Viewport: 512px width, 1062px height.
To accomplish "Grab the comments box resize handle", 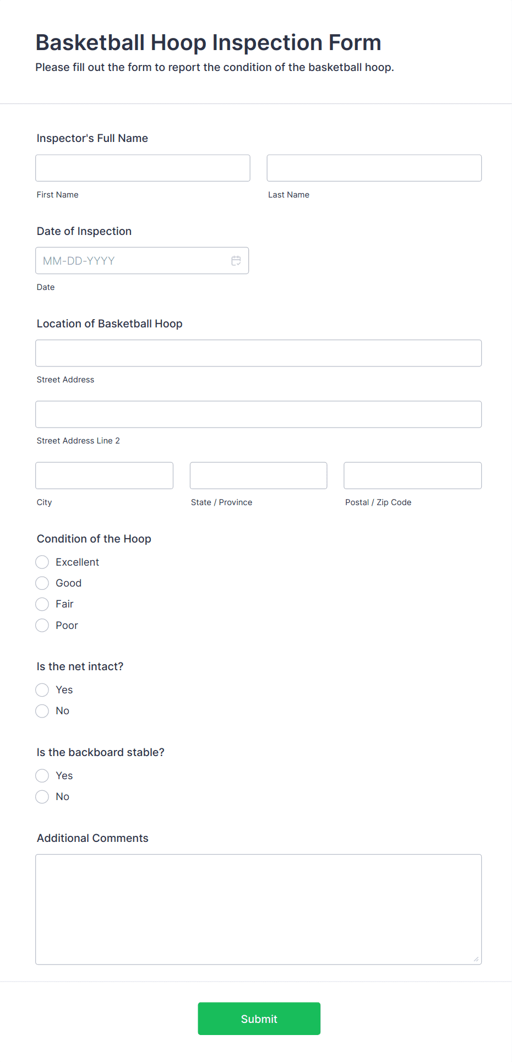I will point(476,959).
